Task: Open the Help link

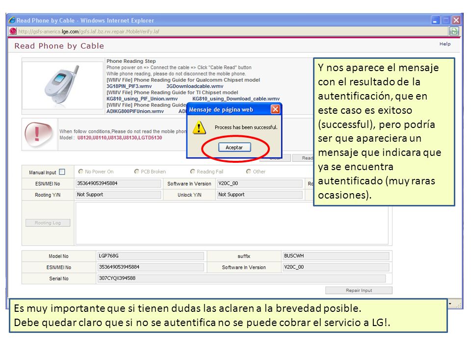Action: click(x=445, y=44)
